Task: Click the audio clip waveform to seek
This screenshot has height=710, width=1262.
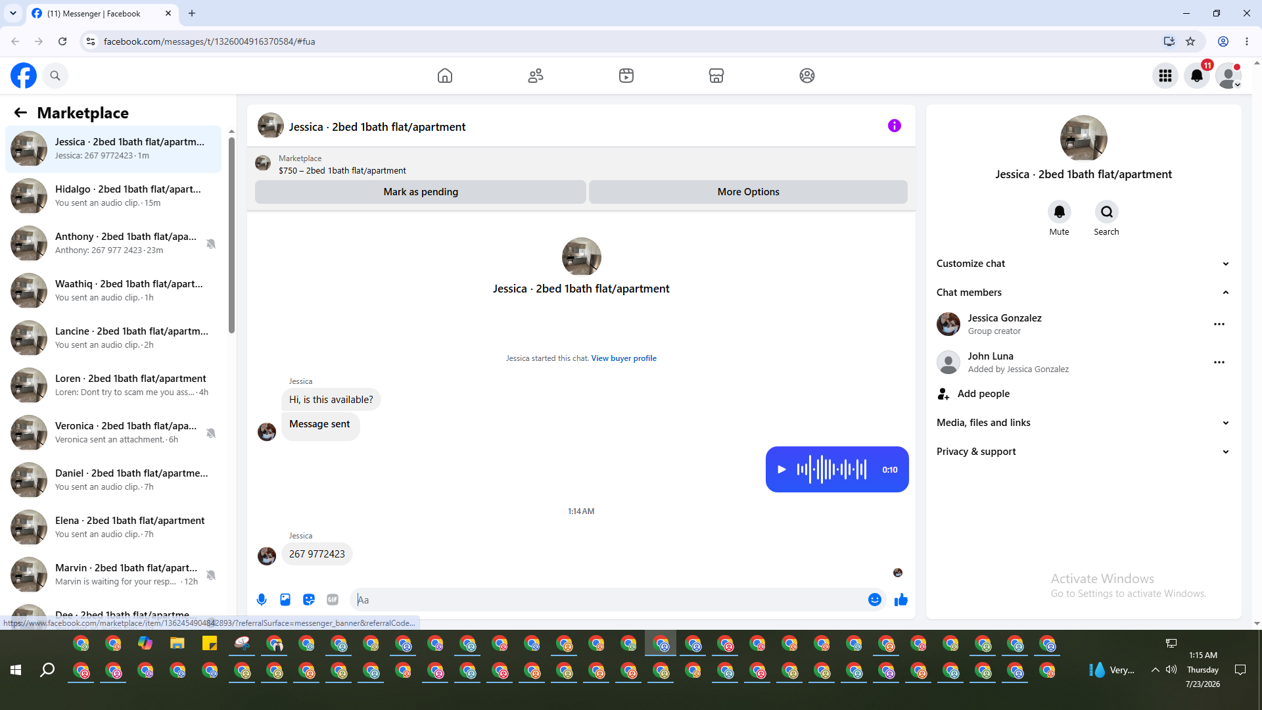Action: point(832,469)
